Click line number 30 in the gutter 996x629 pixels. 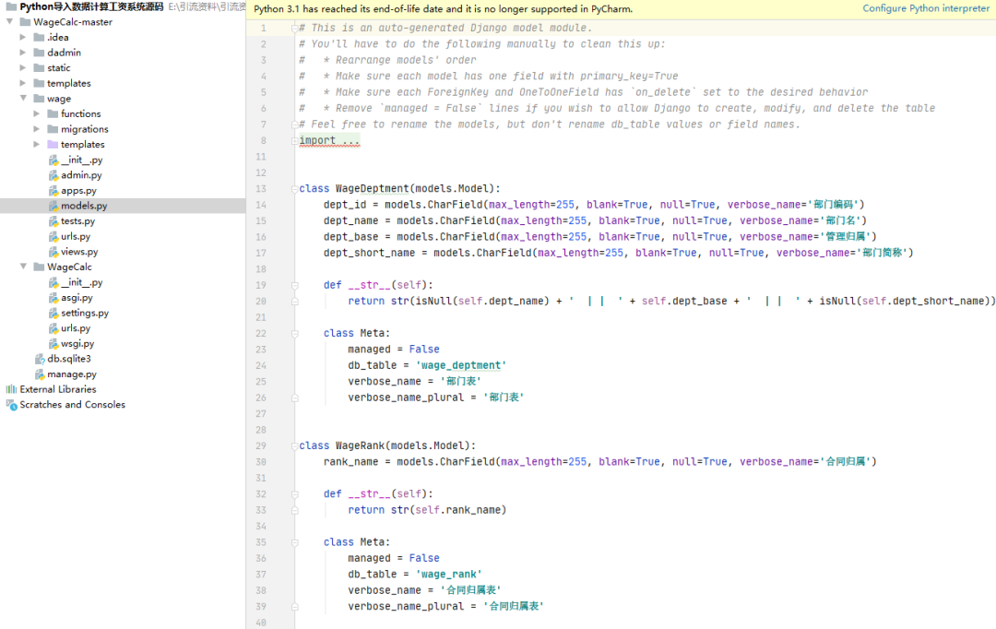coord(261,462)
